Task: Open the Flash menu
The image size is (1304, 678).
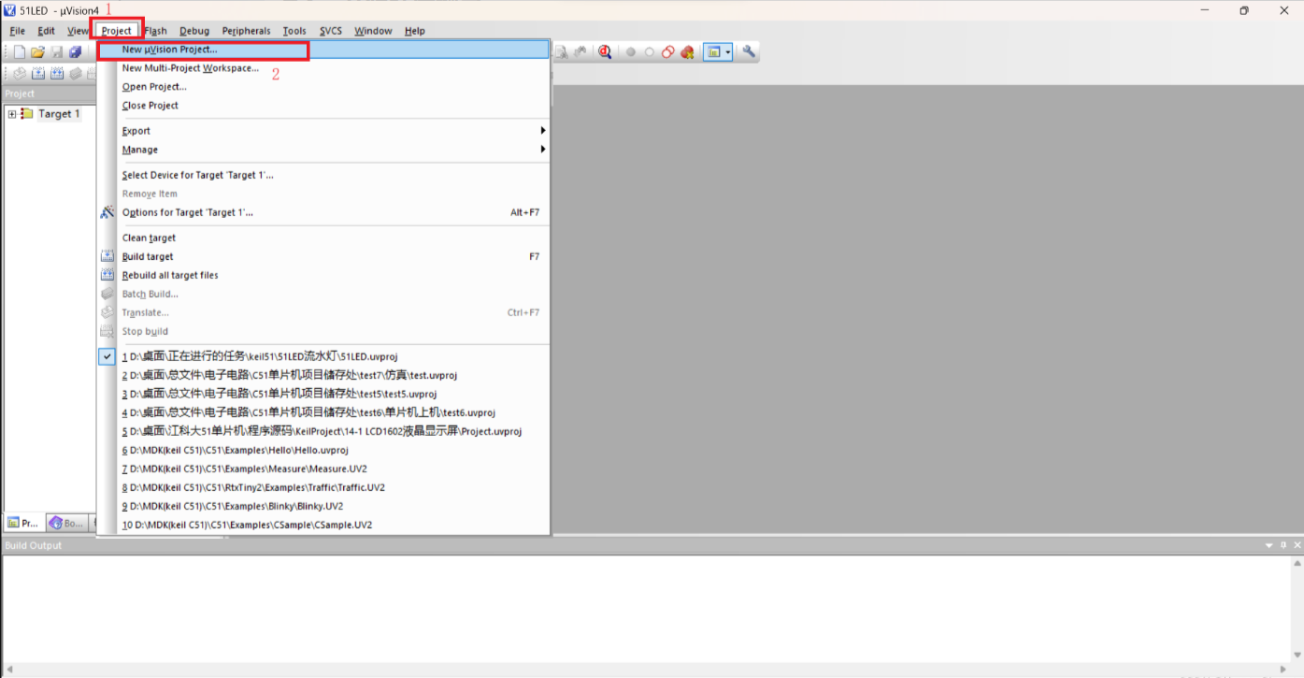Action: pyautogui.click(x=155, y=31)
